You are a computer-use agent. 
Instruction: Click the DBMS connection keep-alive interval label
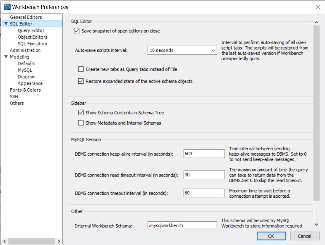(x=124, y=154)
